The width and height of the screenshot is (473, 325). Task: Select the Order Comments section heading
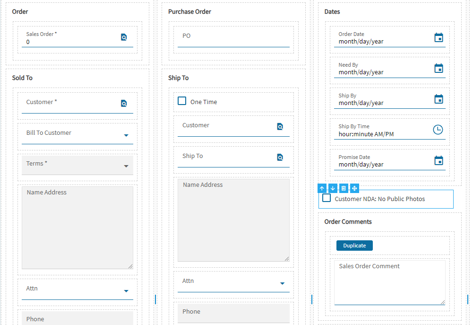click(348, 222)
